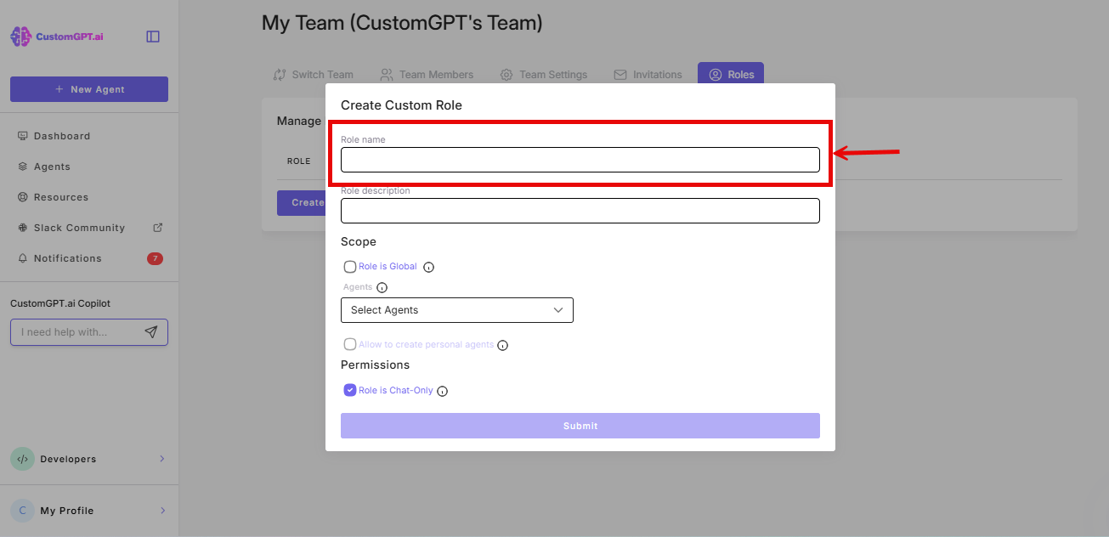Enable the Role is Global checkbox
The width and height of the screenshot is (1109, 537).
tap(349, 266)
